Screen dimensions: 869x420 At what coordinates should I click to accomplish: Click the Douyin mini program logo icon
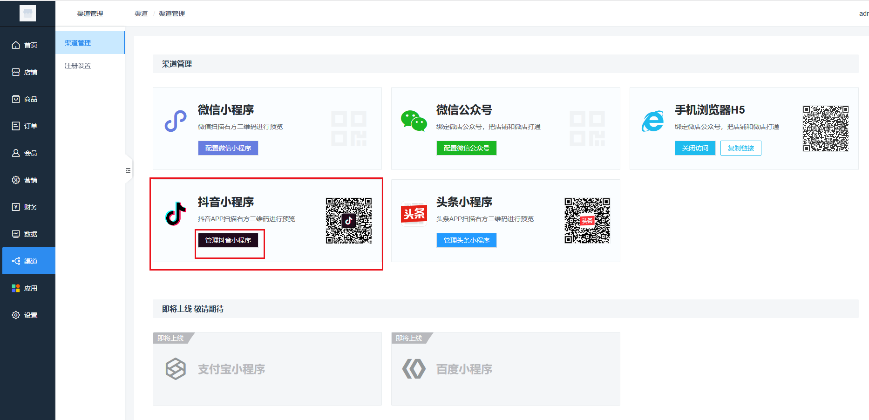(x=176, y=214)
